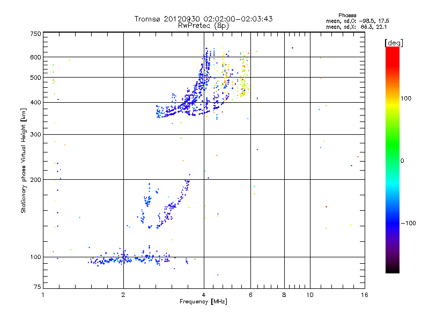Click the green zero-degree region of the colorbar
Viewport: 429px width, 321px height.
[x=393, y=160]
